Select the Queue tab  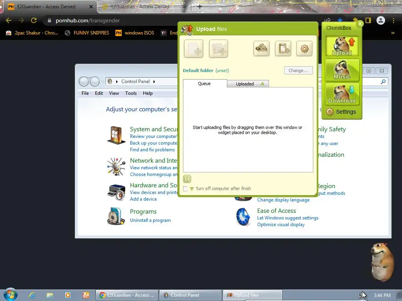(205, 83)
